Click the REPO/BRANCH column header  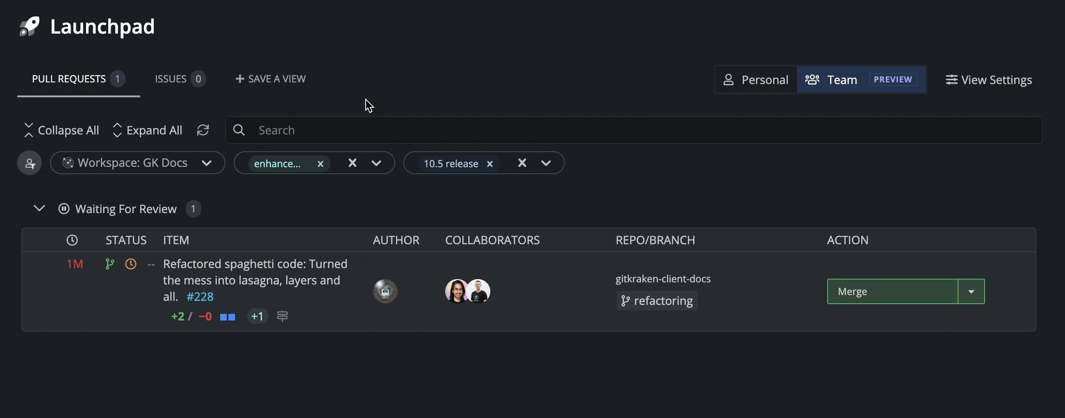(655, 240)
